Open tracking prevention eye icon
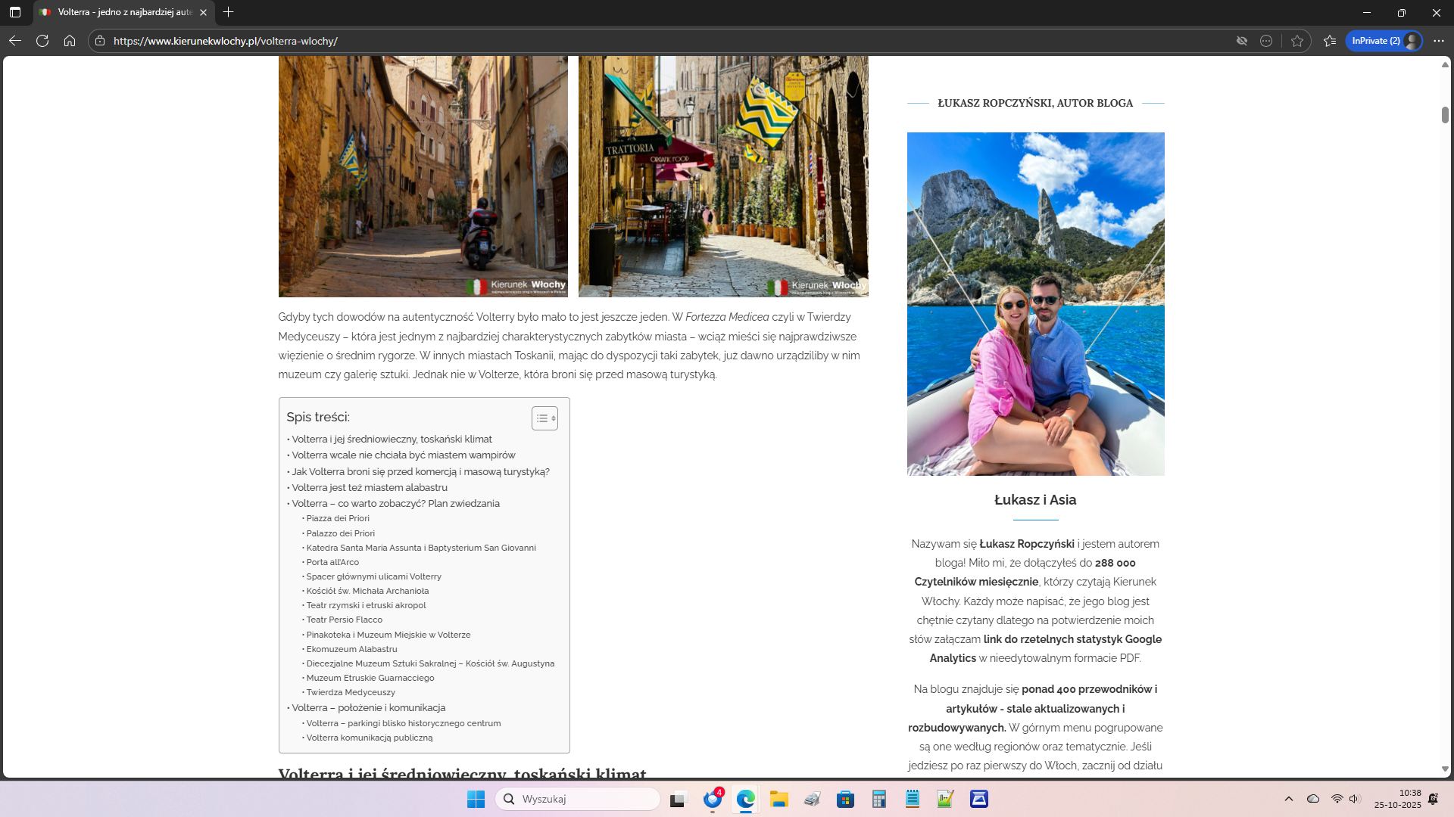 (1242, 41)
